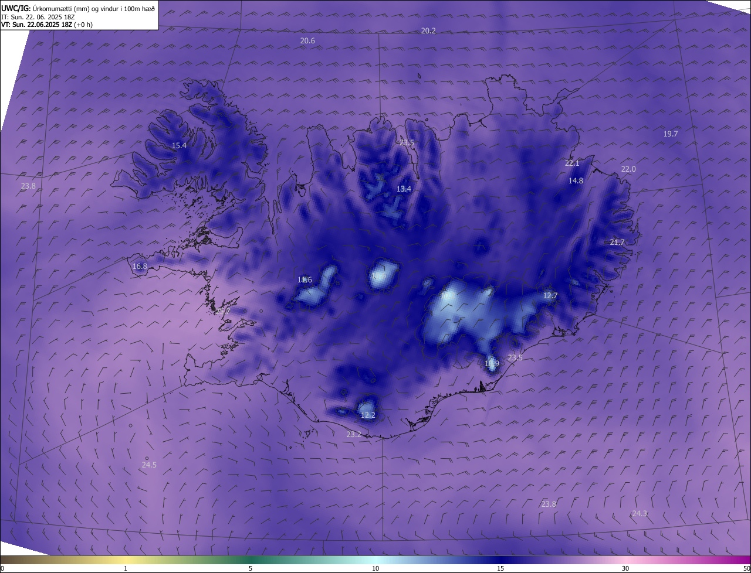Select the 23.2 value off the south coast
The width and height of the screenshot is (751, 573).
(x=354, y=435)
